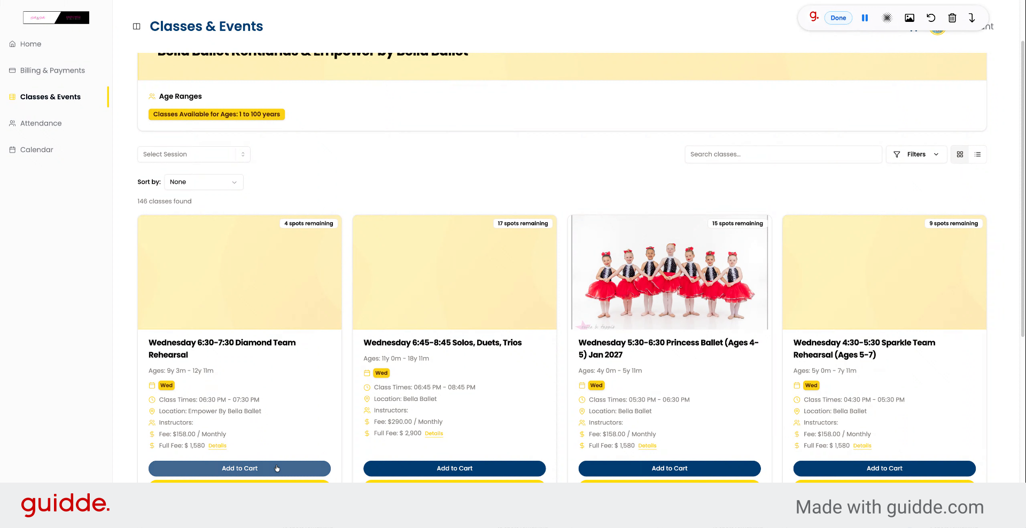Click the screenshot image icon in Guidde toolbar

pyautogui.click(x=910, y=18)
